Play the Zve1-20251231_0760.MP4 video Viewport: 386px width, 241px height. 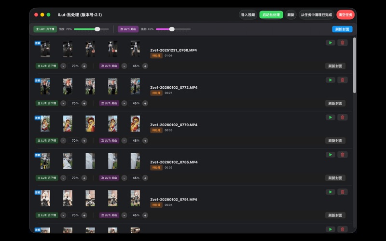tap(330, 43)
